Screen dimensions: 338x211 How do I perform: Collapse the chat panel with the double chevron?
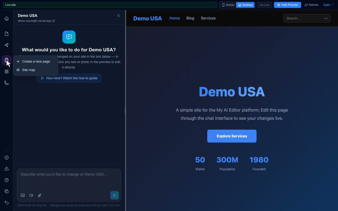click(x=119, y=16)
